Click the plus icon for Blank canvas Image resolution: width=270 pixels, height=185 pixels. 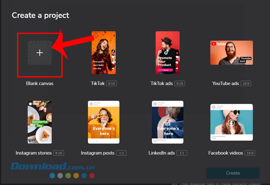[39, 53]
